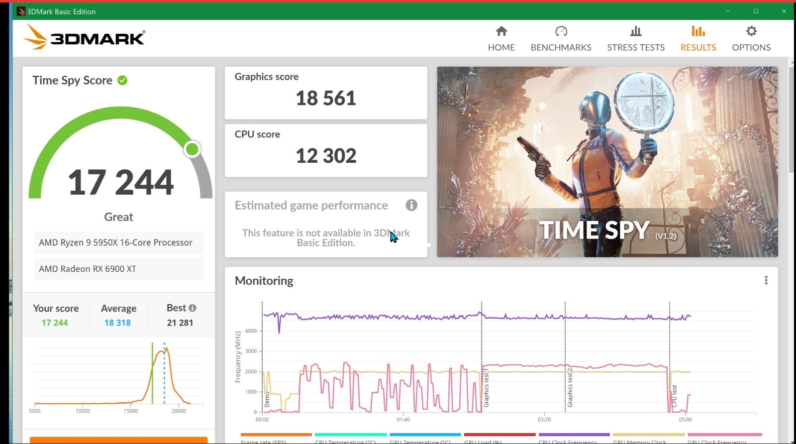Click the GPU Temperature legend bar

[425, 435]
